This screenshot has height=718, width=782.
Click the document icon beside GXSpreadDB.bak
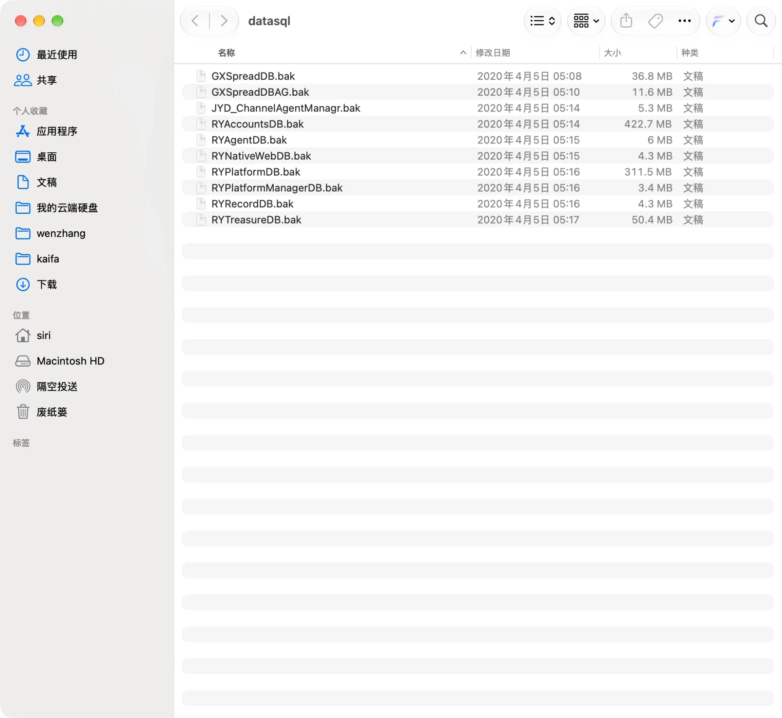tap(201, 76)
